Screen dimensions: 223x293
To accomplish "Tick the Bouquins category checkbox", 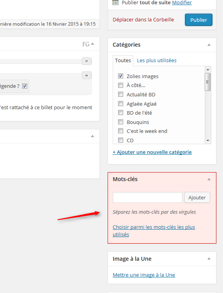I will (121, 122).
